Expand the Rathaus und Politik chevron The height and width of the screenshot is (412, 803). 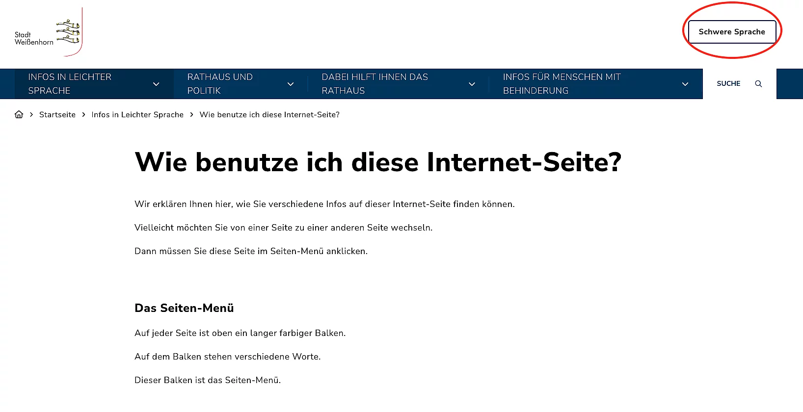[x=291, y=84]
